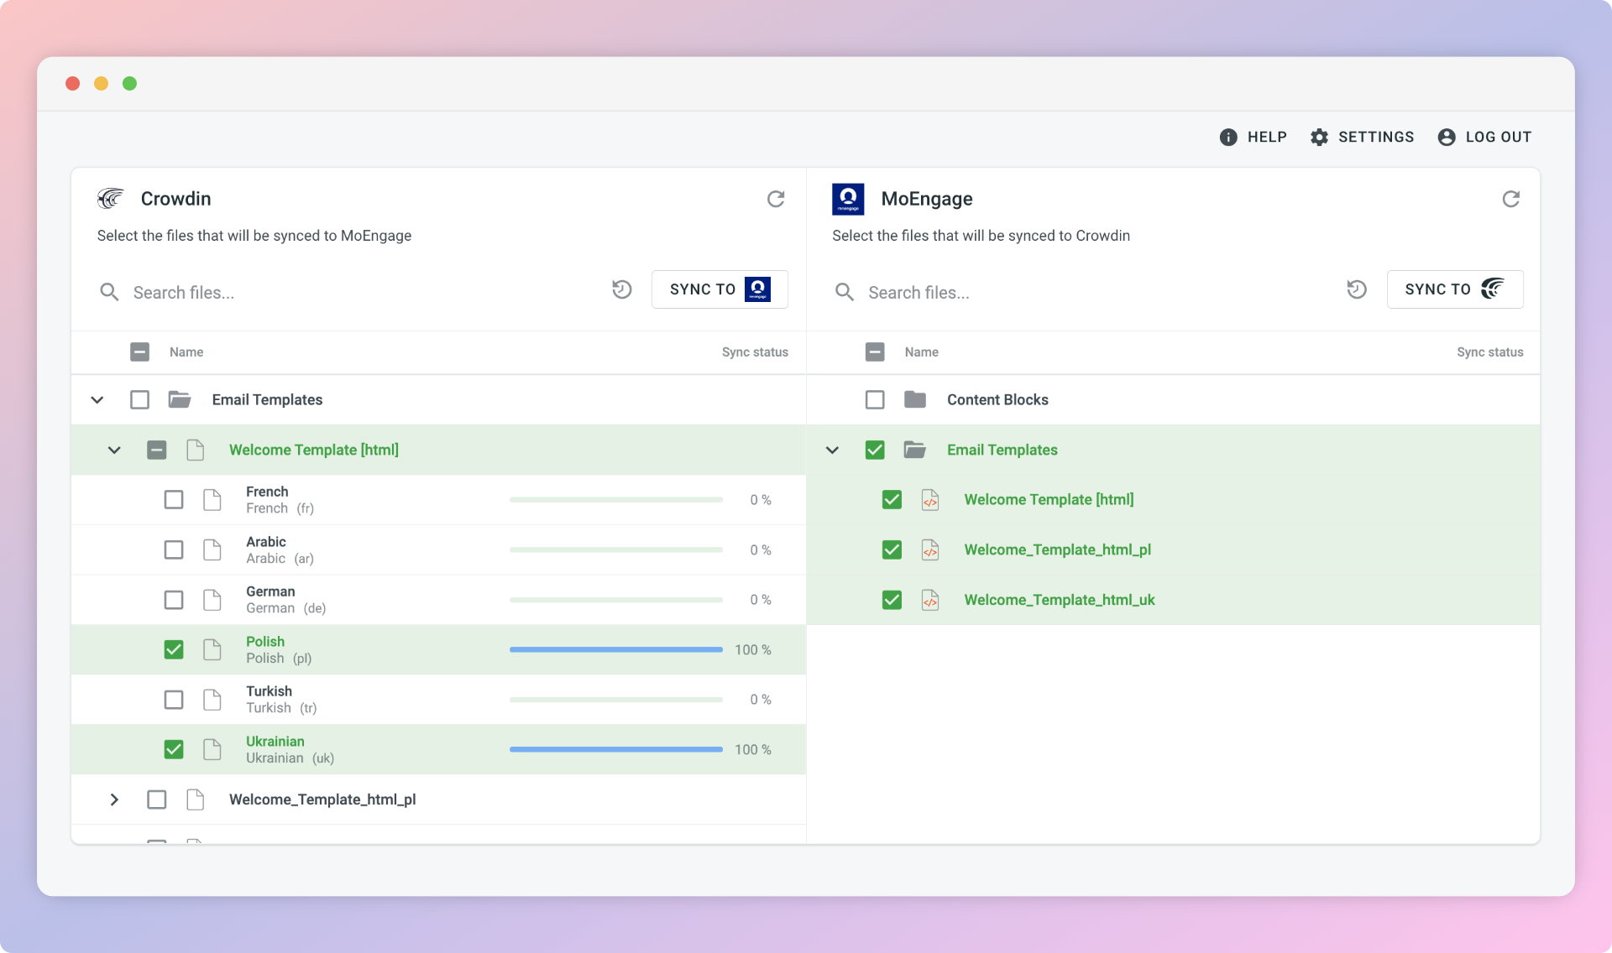Screen dimensions: 1612x953
Task: Collapse Crowdin Welcome Template [html] languages
Action: click(x=114, y=450)
